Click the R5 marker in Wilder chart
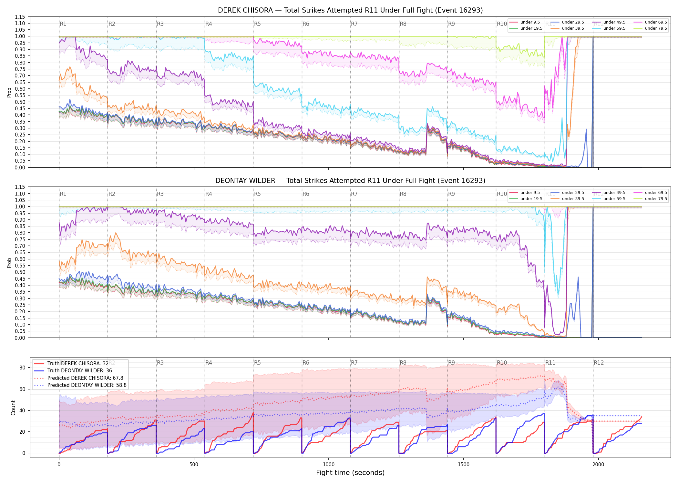 click(257, 194)
